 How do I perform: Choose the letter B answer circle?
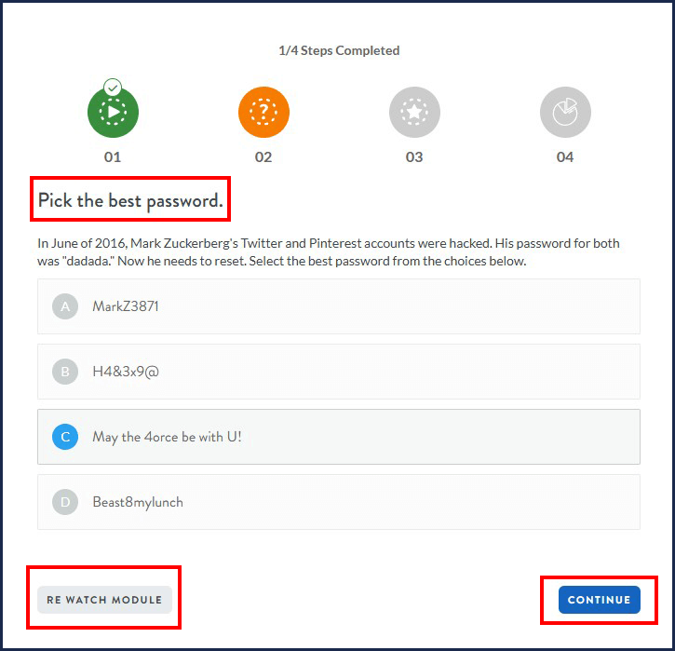65,372
